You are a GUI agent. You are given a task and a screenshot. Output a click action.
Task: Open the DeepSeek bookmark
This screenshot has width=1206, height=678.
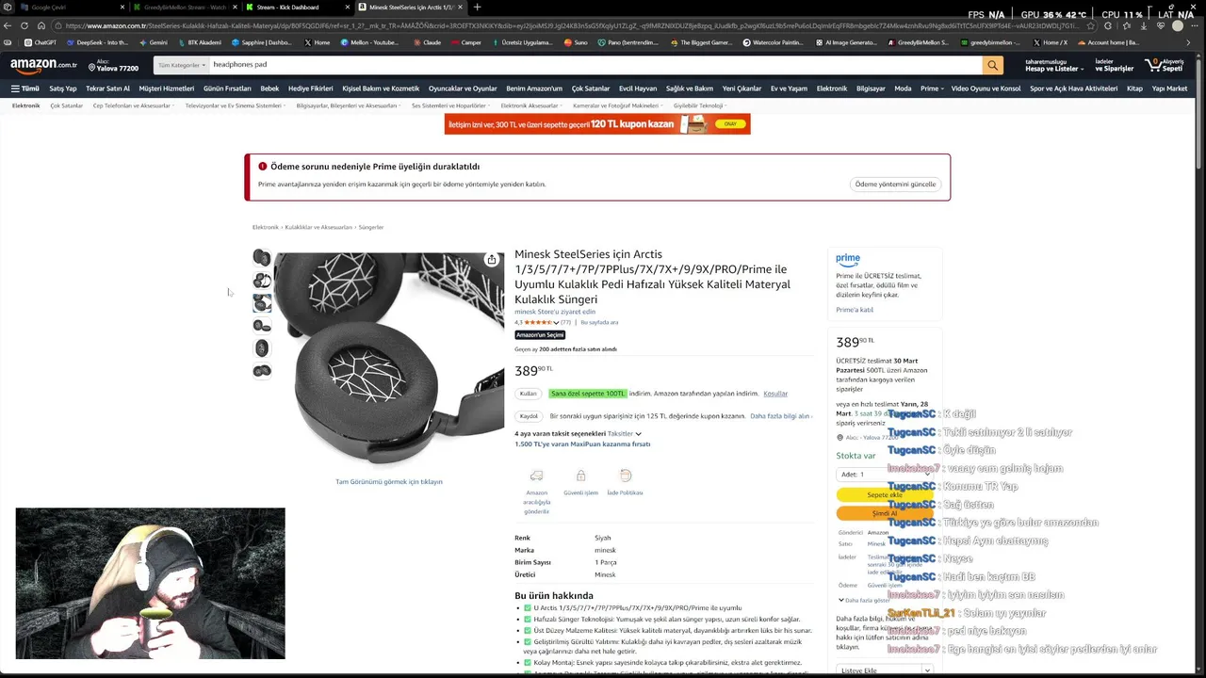pos(98,42)
